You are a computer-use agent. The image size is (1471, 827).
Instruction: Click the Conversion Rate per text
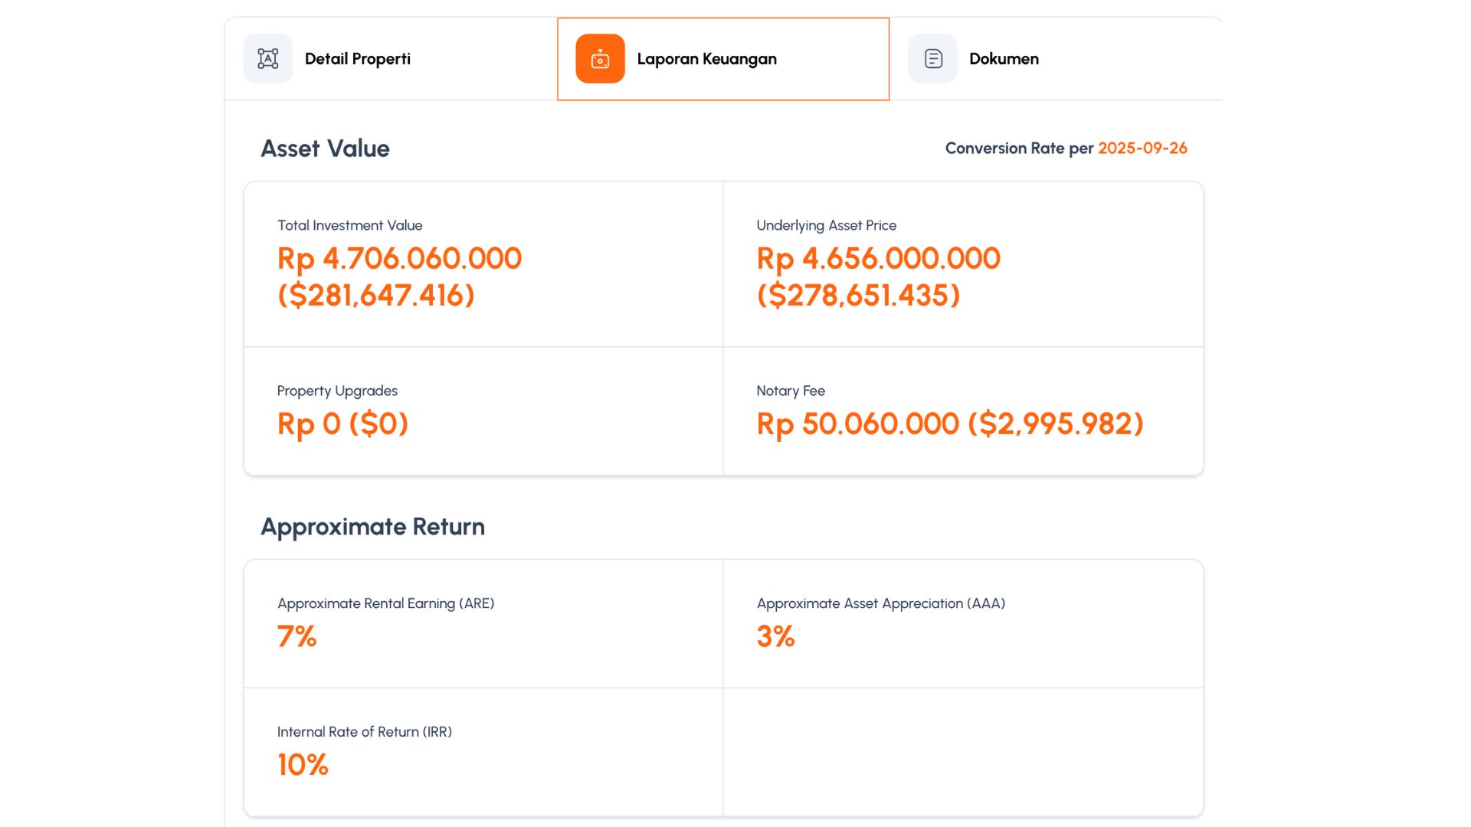[1019, 149]
